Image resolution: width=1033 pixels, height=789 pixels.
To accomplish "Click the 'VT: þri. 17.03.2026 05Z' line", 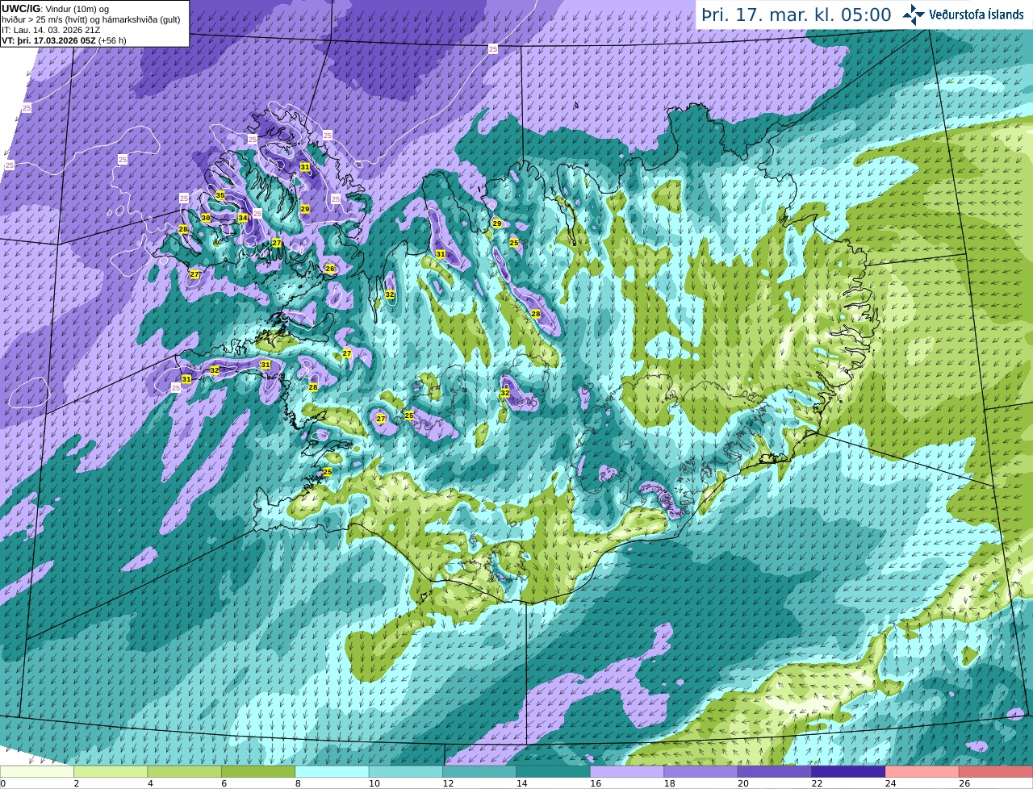I will [64, 40].
